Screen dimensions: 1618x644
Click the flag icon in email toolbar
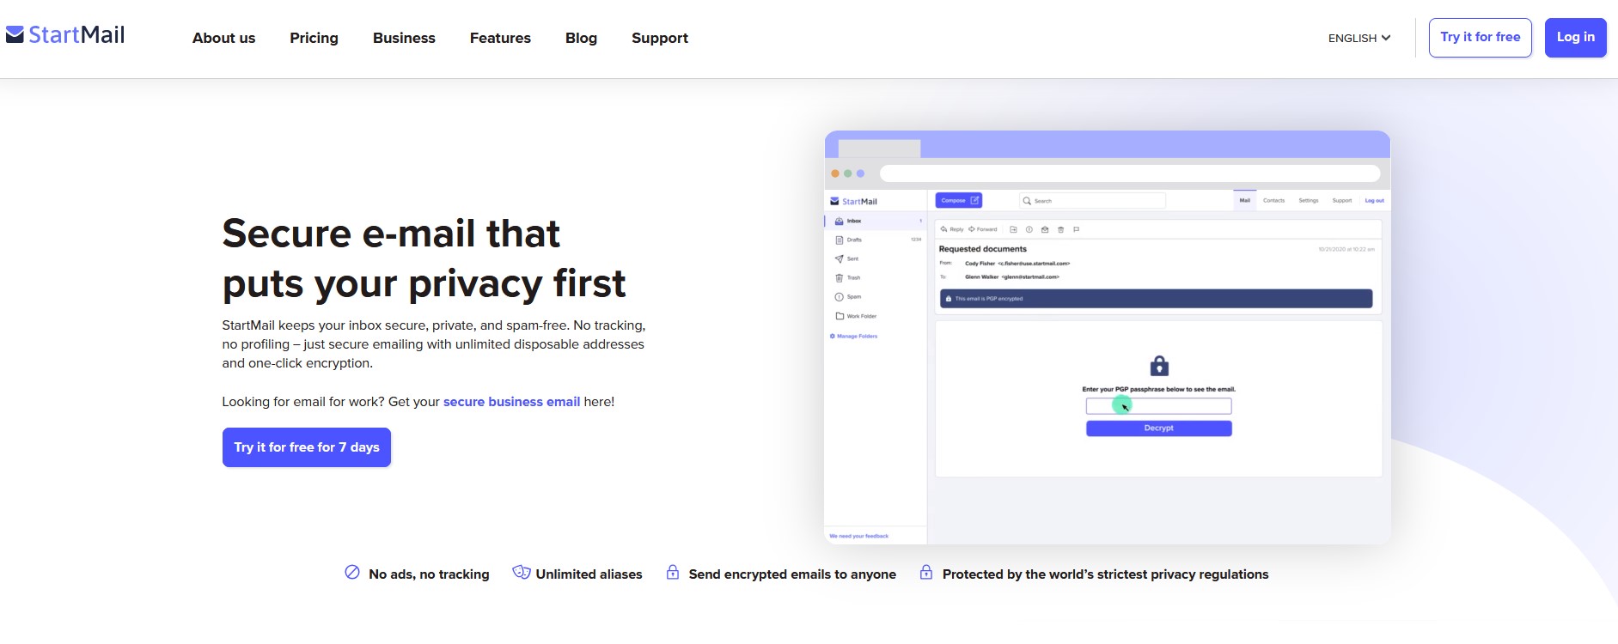point(1076,229)
